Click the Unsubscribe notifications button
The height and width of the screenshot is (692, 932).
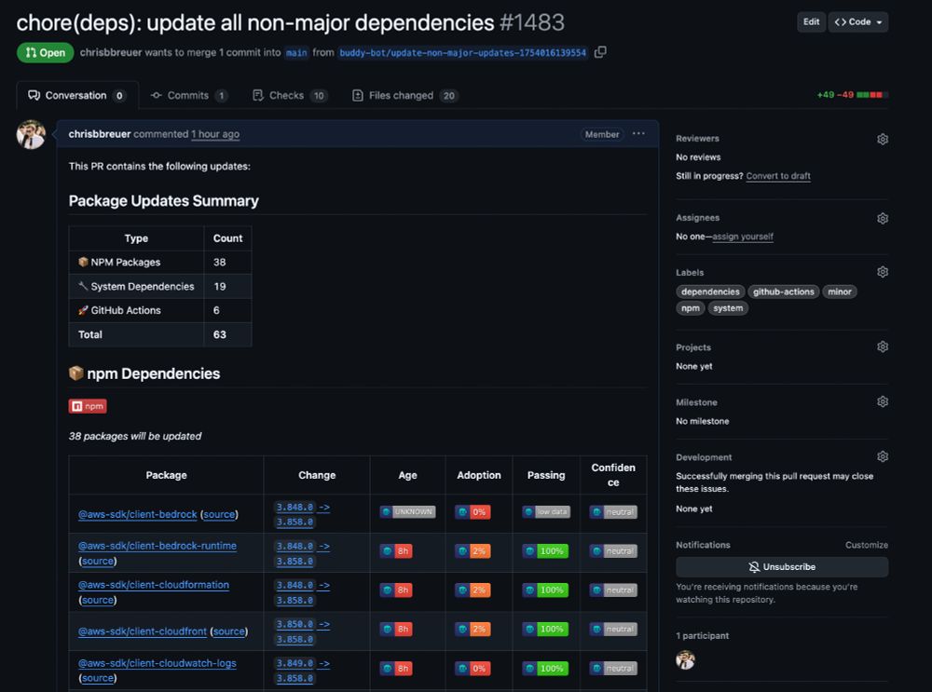click(x=782, y=567)
